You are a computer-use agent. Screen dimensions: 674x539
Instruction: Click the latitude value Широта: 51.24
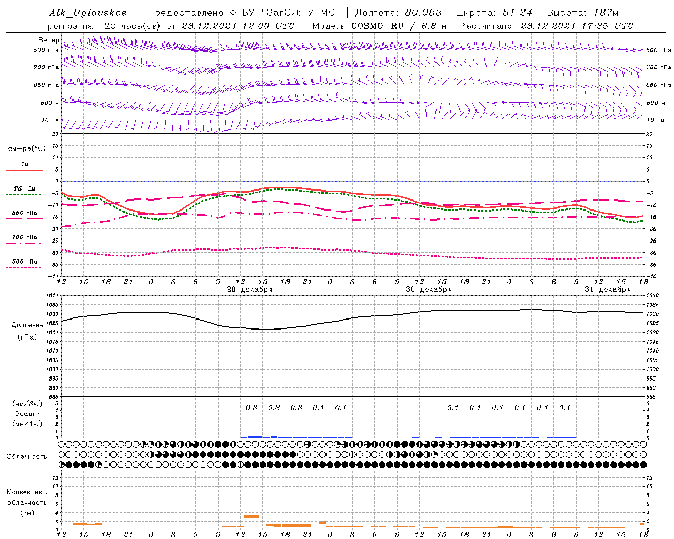tap(494, 13)
